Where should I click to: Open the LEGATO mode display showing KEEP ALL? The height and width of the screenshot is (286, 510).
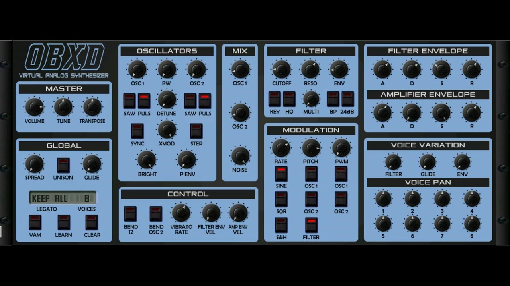[49, 198]
